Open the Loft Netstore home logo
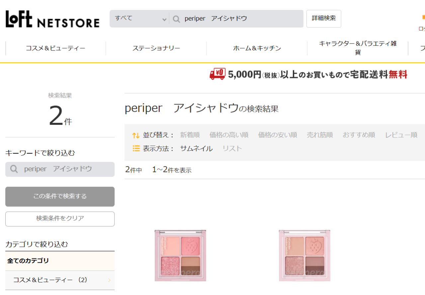 (52, 19)
